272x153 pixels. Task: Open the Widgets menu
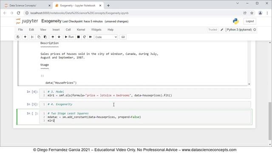point(96,30)
